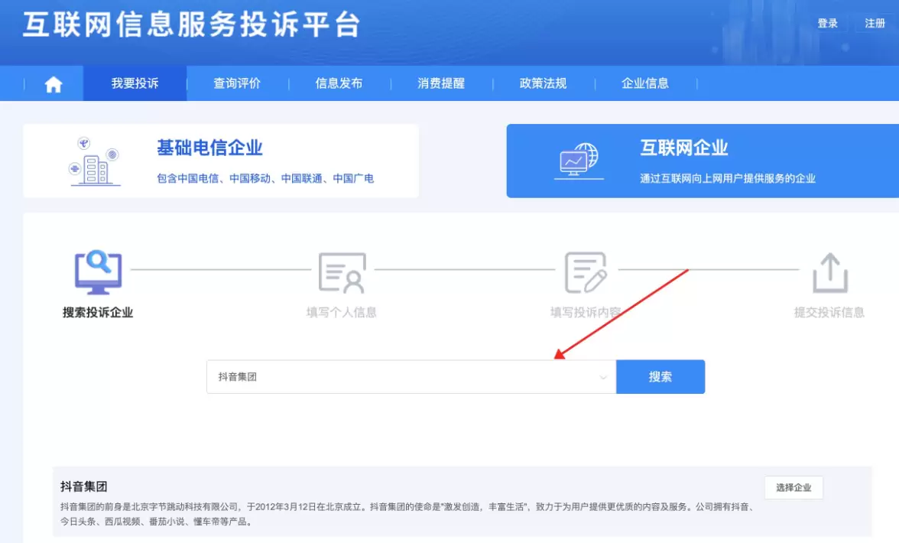The height and width of the screenshot is (543, 899).
Task: Open the 查询评价 tab
Action: (x=237, y=83)
